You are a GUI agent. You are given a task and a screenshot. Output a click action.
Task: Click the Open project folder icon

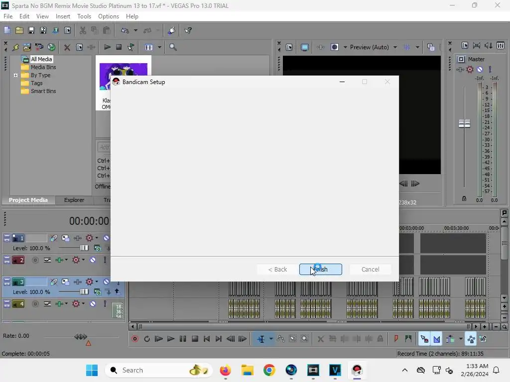pos(19,30)
